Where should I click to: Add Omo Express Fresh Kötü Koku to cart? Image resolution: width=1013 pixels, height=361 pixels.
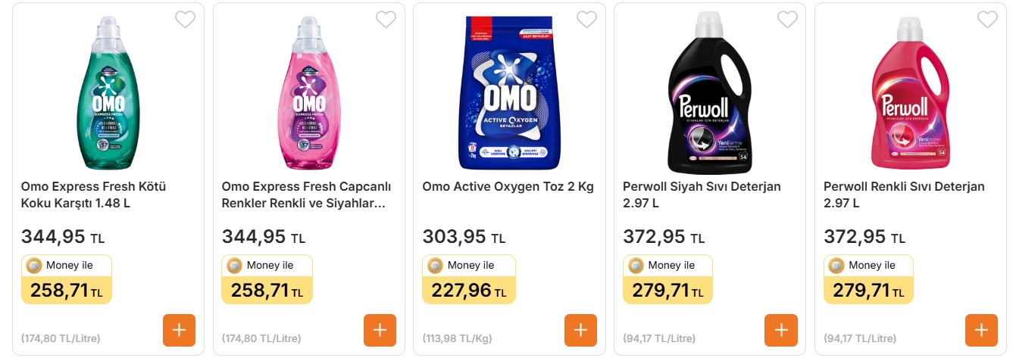pos(179,330)
